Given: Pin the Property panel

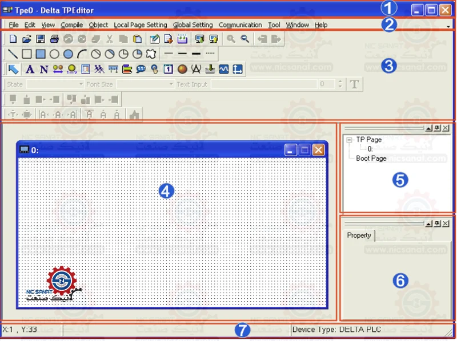Looking at the screenshot, I should [438, 224].
